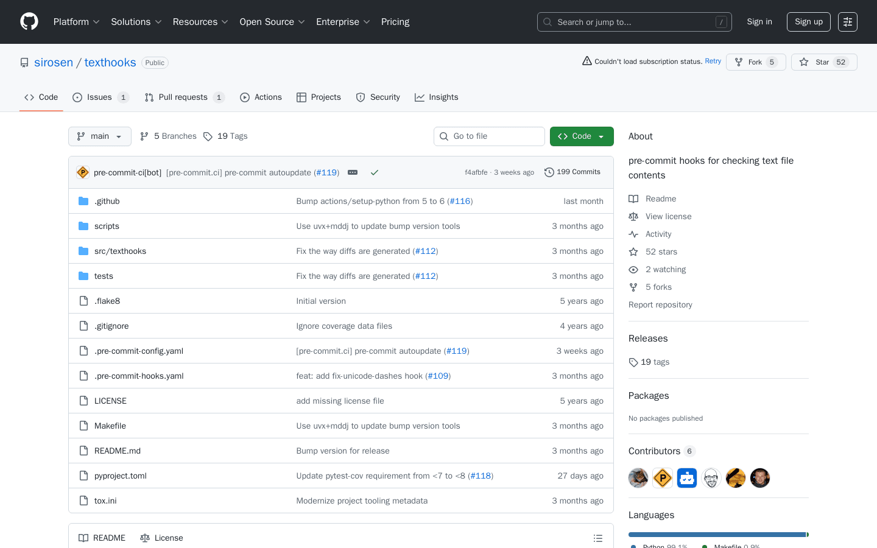Click the .github folder icon
The height and width of the screenshot is (548, 877).
83,201
